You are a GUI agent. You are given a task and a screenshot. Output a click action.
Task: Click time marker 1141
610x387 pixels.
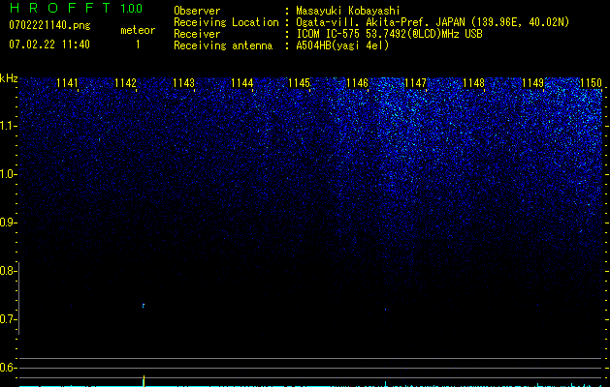tap(67, 83)
